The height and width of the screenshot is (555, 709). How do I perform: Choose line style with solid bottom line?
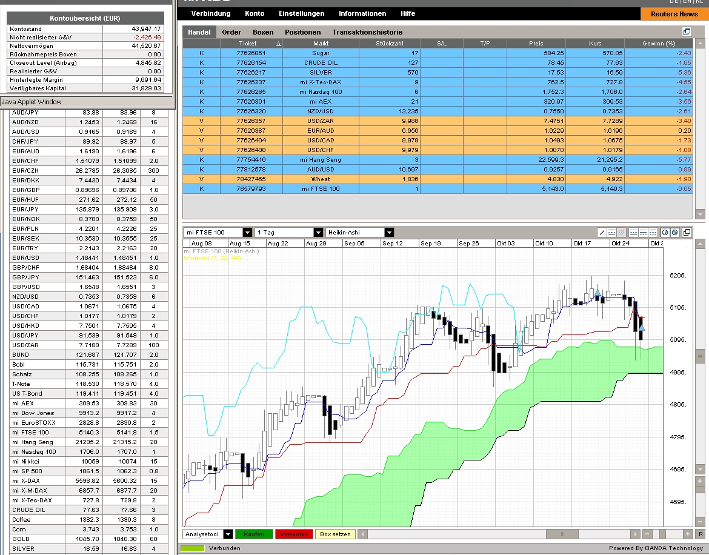click(633, 232)
